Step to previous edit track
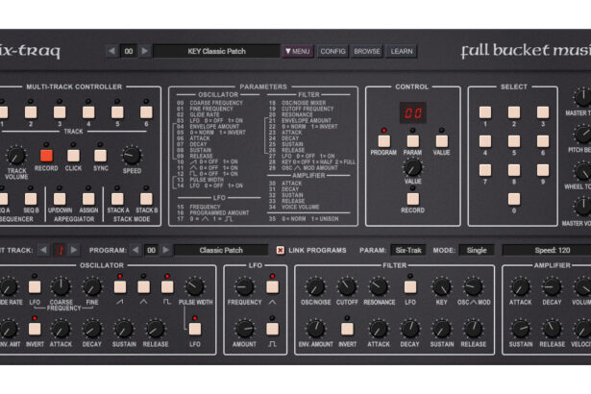 pos(43,250)
